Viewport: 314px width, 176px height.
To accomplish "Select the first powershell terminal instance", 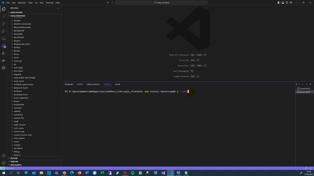I will pyautogui.click(x=304, y=88).
